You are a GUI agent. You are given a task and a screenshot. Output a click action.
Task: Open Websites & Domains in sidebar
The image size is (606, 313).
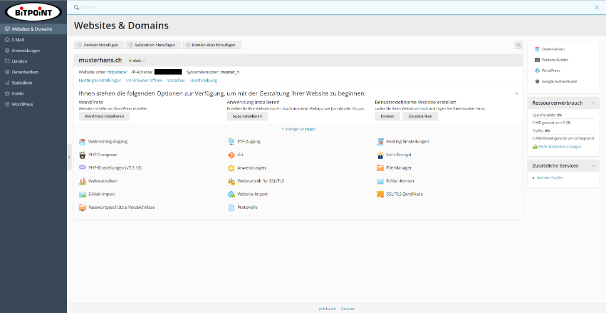[x=33, y=29]
